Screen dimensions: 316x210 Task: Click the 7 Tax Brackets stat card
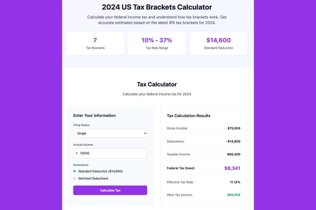pos(95,43)
